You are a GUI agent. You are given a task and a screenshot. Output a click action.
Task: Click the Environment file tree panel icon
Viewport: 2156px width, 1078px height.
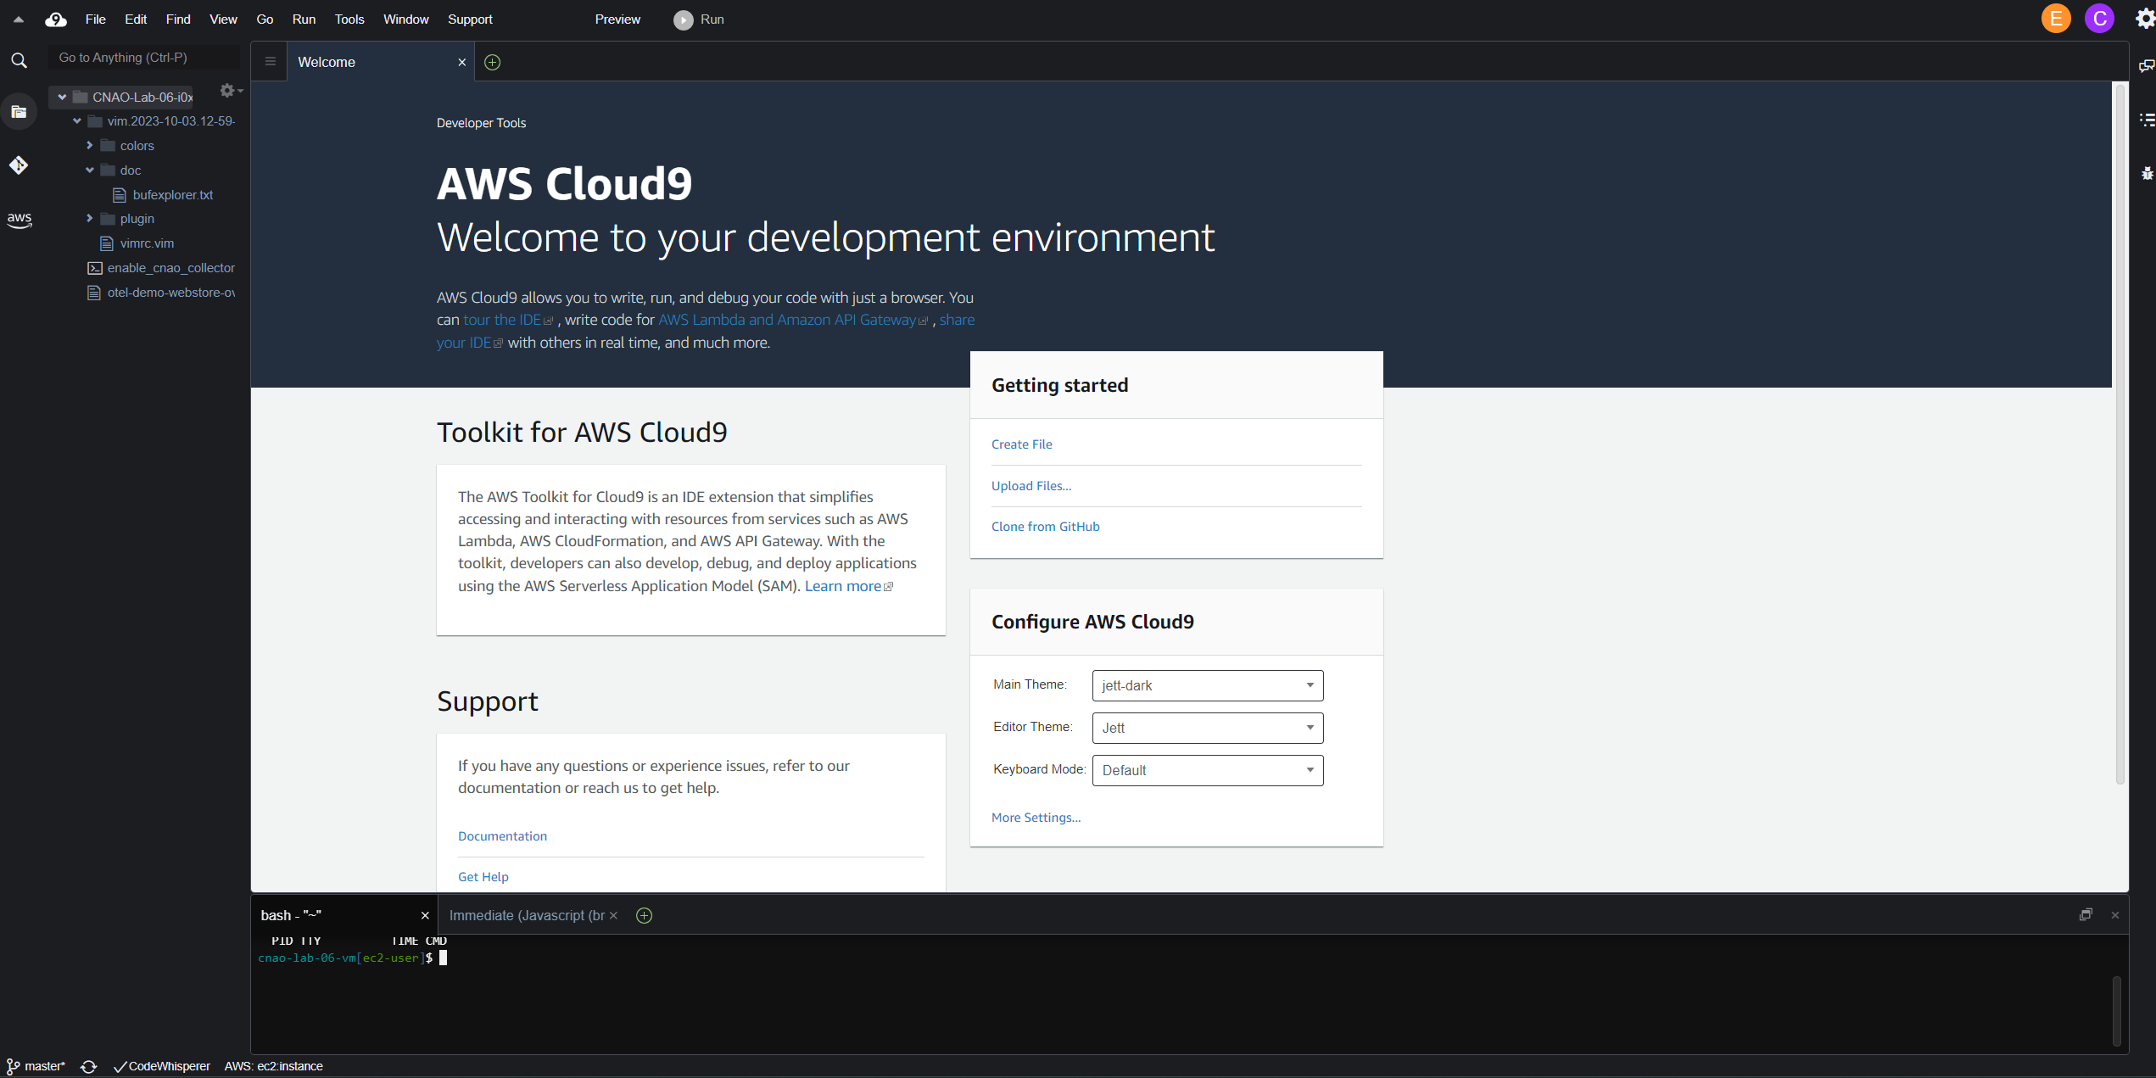coord(19,112)
